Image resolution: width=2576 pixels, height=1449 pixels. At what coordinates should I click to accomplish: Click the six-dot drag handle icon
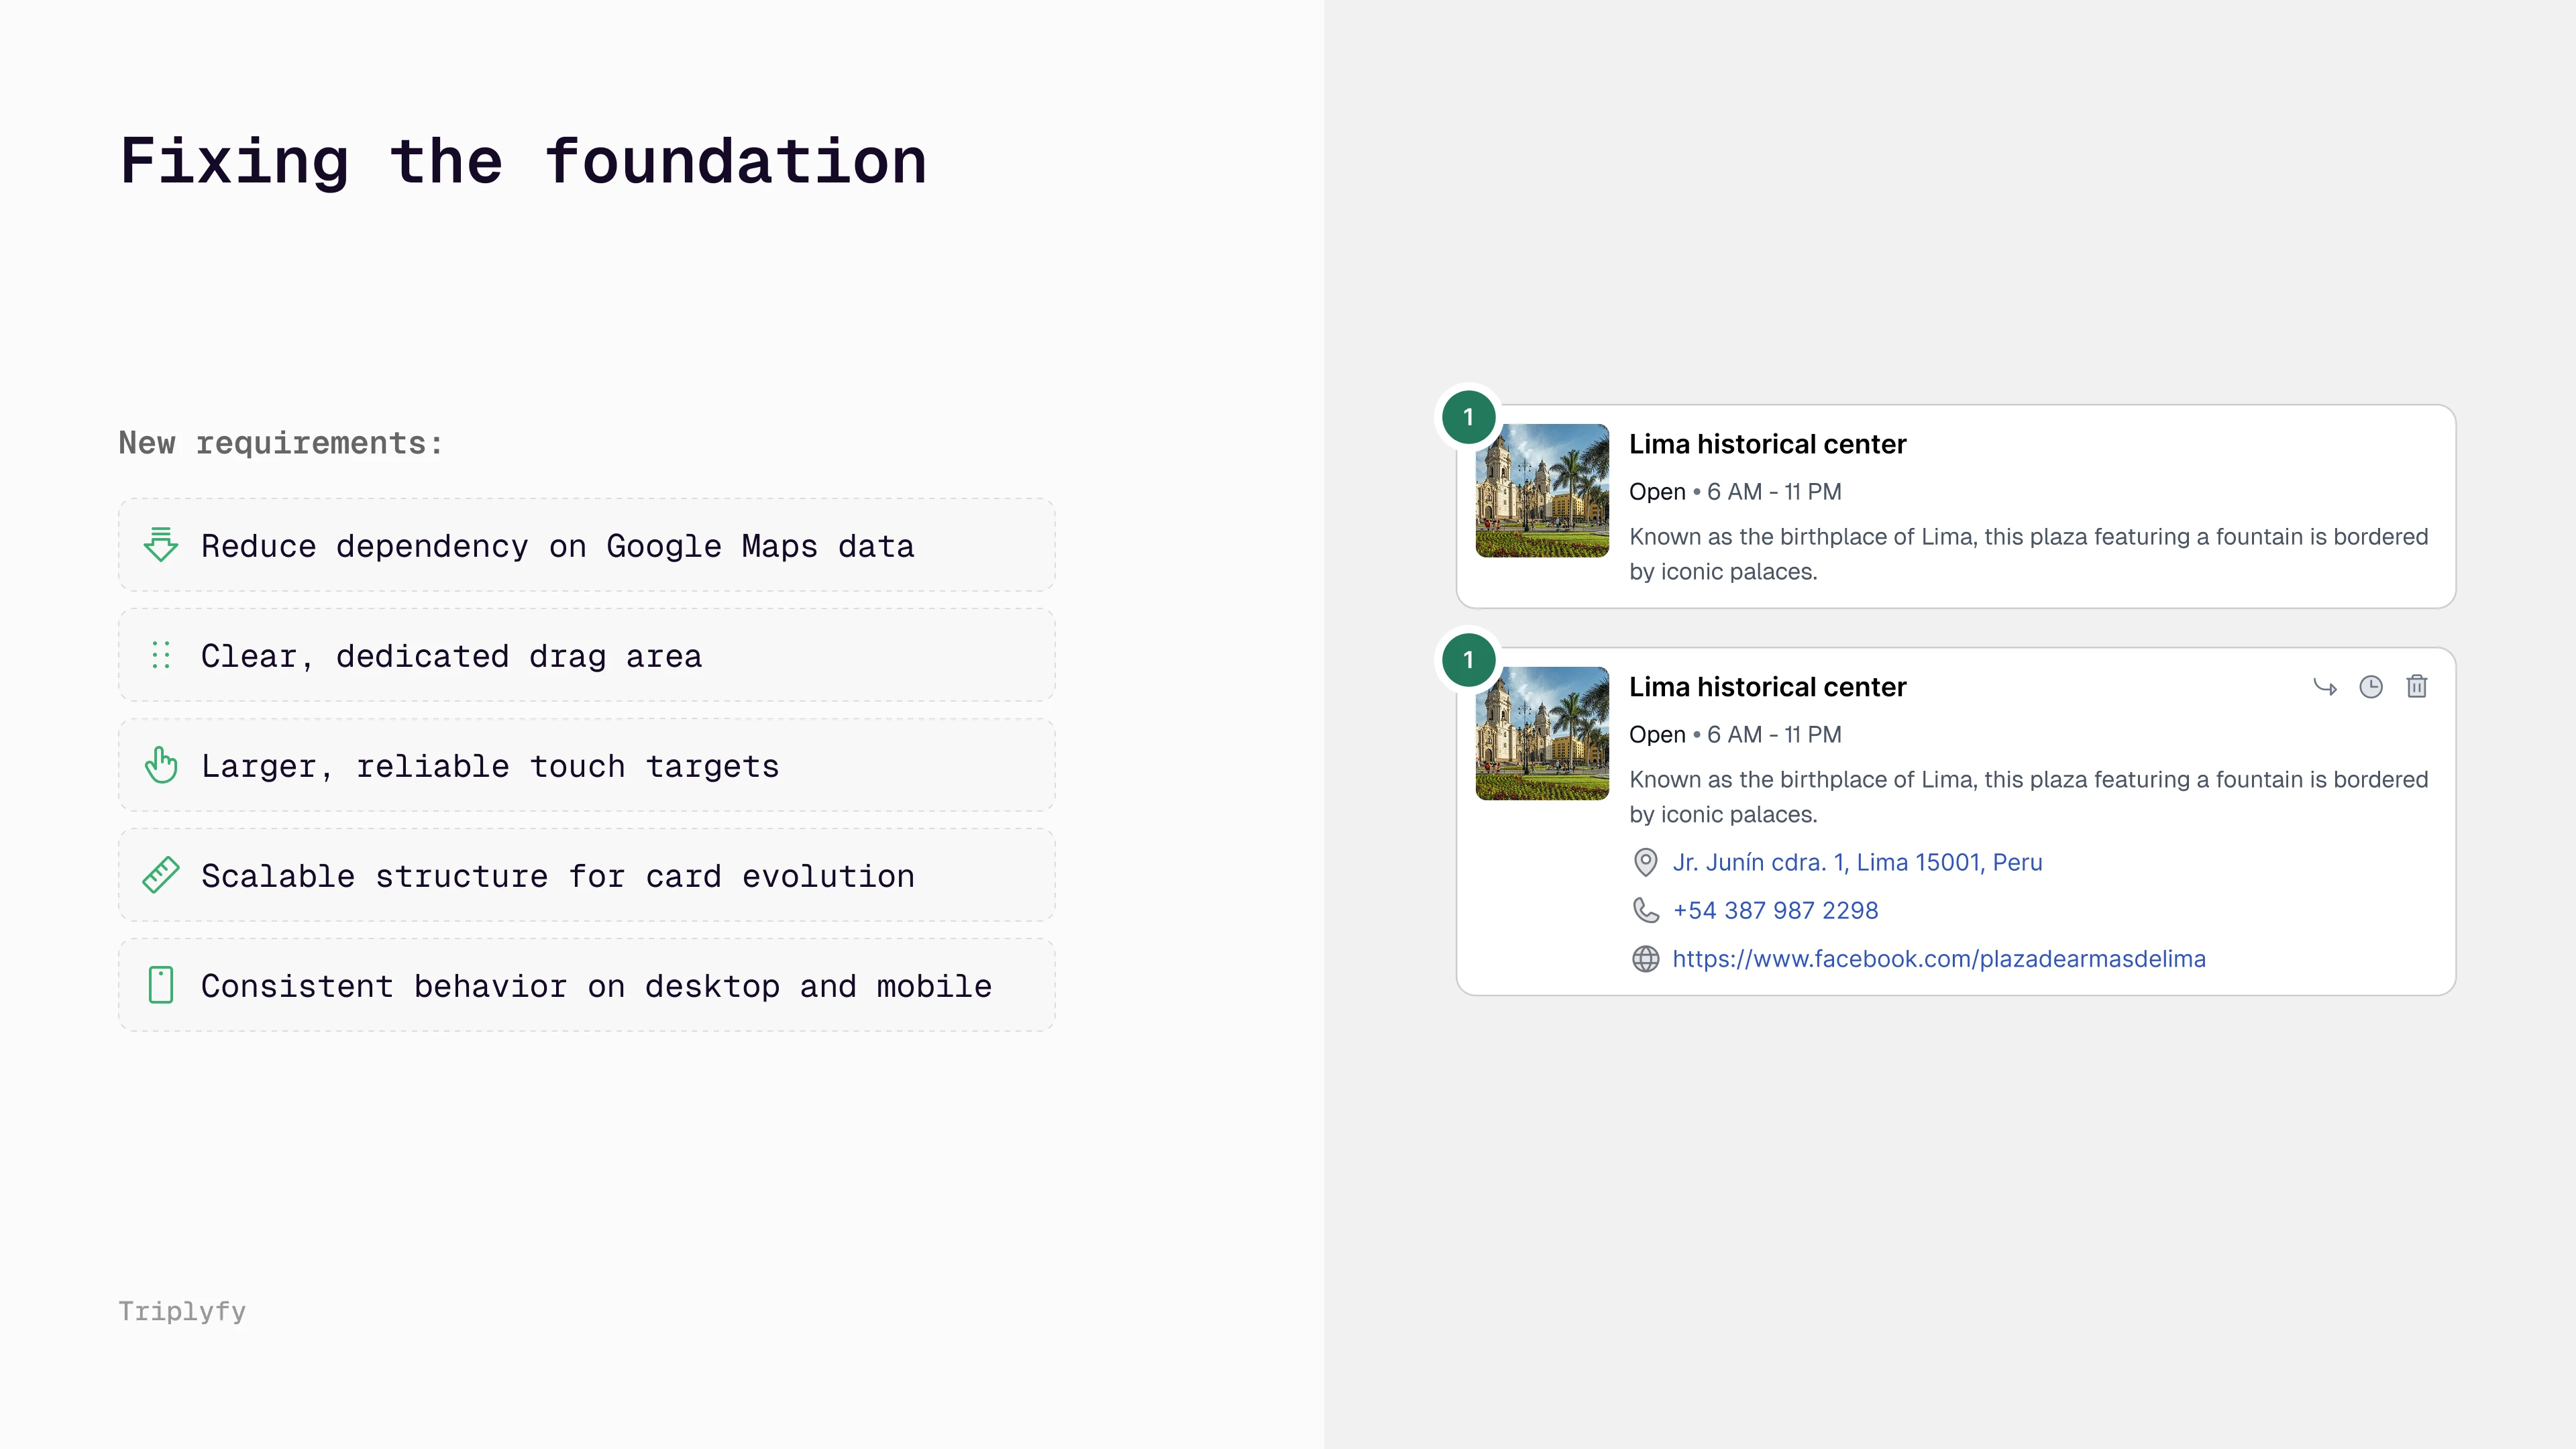(x=161, y=655)
